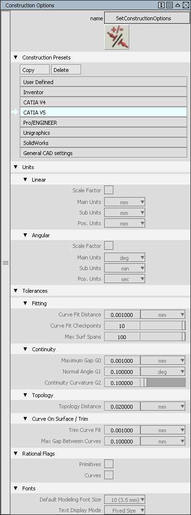Toggle the Linear Scale Factor checkbox

(109, 190)
